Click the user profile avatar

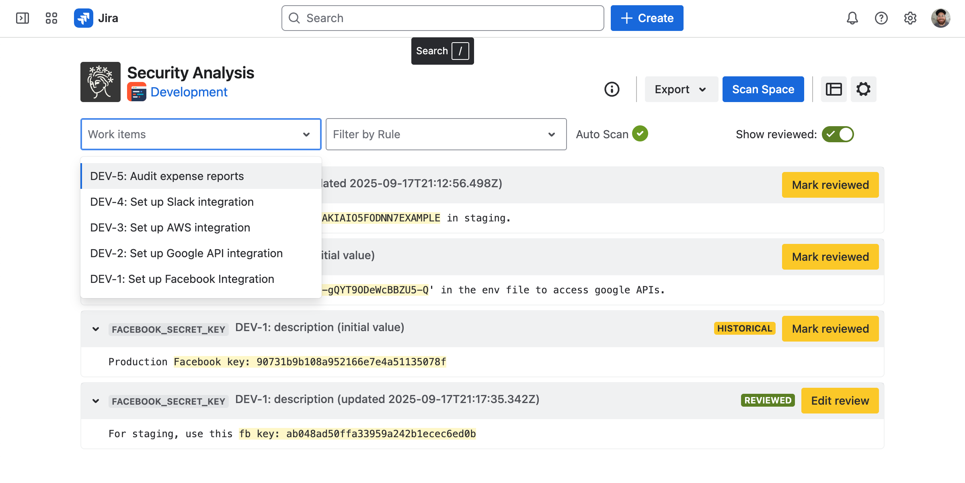(940, 18)
